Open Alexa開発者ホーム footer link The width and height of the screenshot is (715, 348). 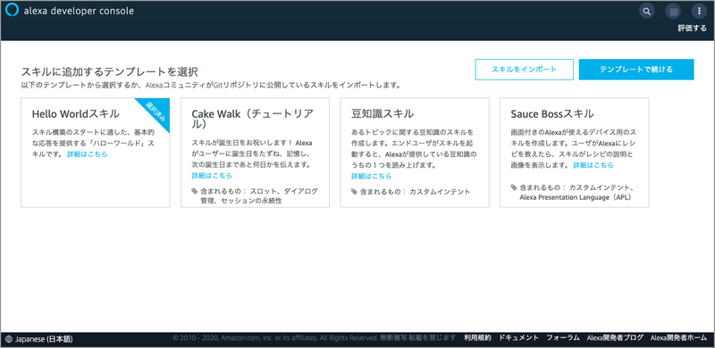tap(678, 338)
